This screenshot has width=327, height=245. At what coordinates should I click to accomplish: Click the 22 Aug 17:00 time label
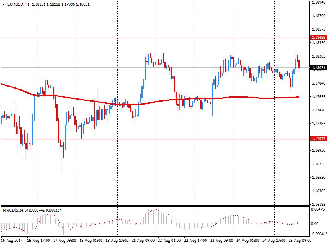[195, 241]
